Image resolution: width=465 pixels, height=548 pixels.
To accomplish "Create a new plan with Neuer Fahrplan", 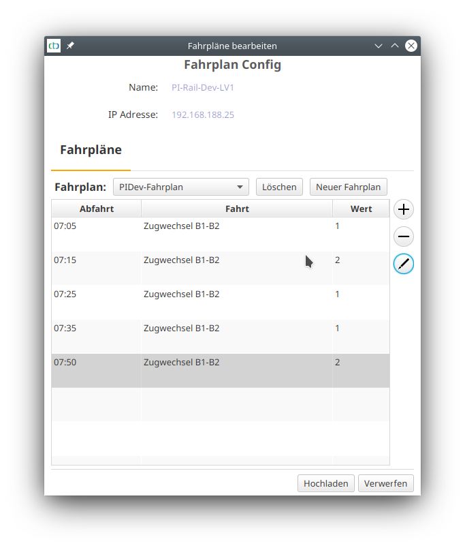I will 348,187.
